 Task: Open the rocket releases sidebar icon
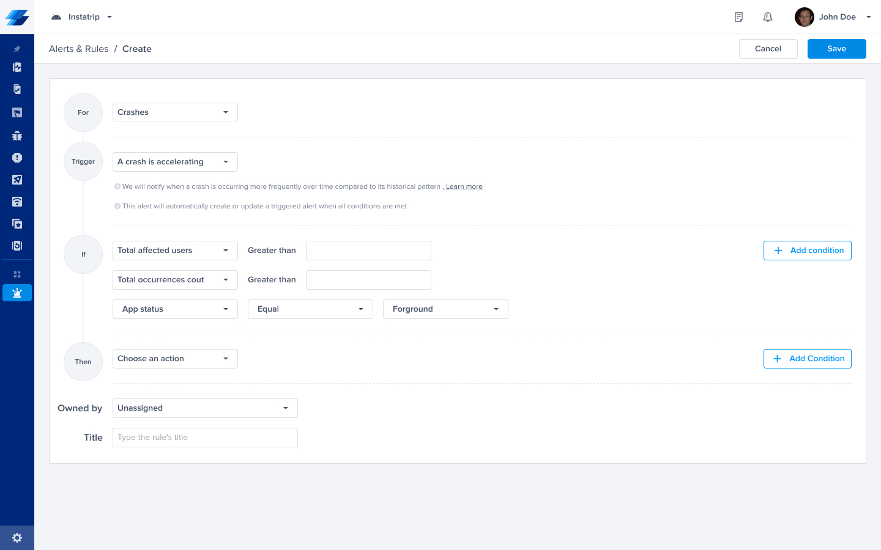pyautogui.click(x=17, y=180)
